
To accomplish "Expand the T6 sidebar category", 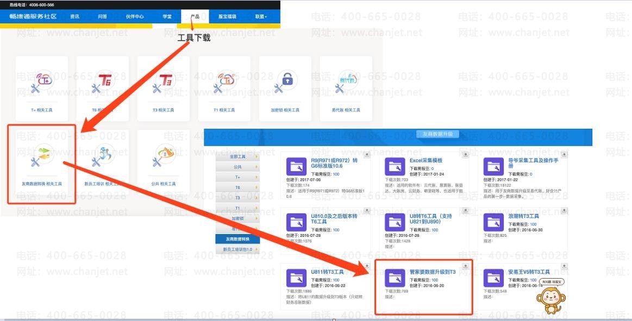I will point(237,188).
